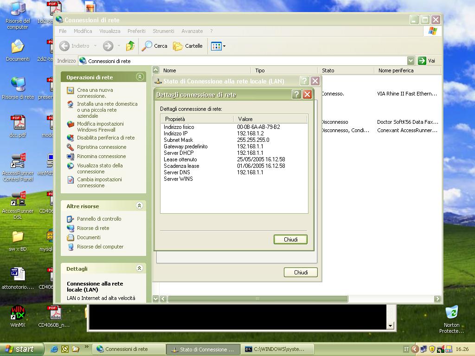Open the Visualizza menu
Viewport: 475px width, 356px height.
coord(109,31)
